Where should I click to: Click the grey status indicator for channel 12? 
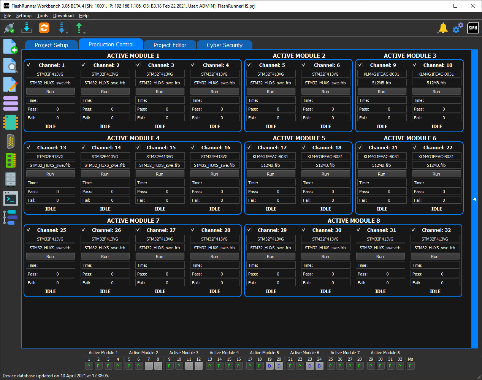coord(198,366)
